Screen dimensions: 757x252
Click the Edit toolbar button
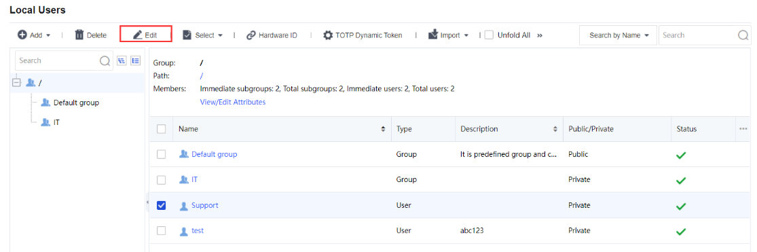click(x=146, y=35)
